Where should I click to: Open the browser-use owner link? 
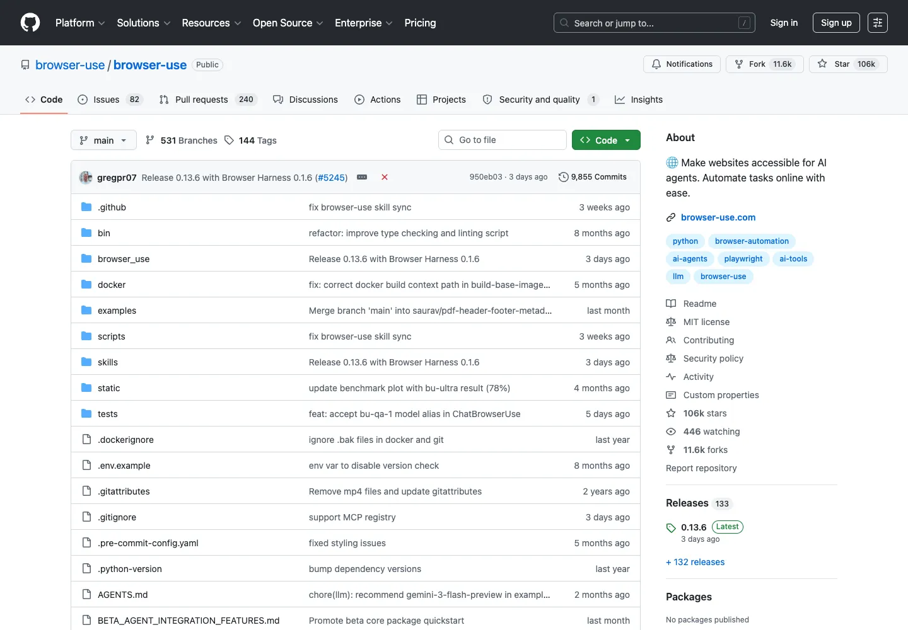pyautogui.click(x=70, y=65)
